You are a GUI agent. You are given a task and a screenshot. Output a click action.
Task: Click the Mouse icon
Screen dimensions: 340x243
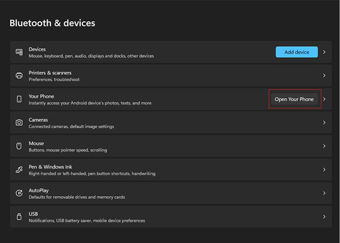(x=19, y=146)
